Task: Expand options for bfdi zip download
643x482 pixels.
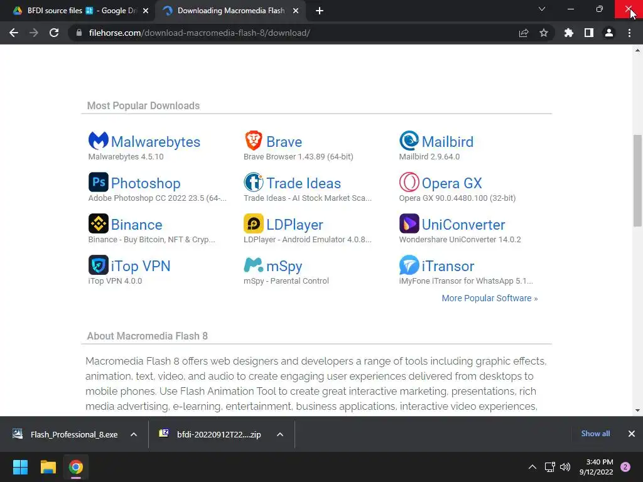Action: [280, 434]
